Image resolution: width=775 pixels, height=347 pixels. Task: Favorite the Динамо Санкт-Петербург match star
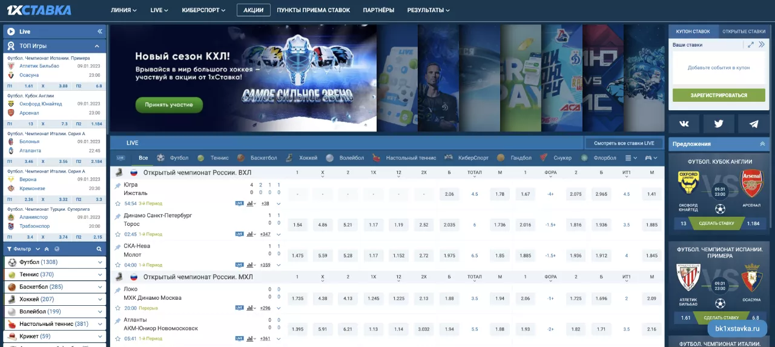click(118, 234)
